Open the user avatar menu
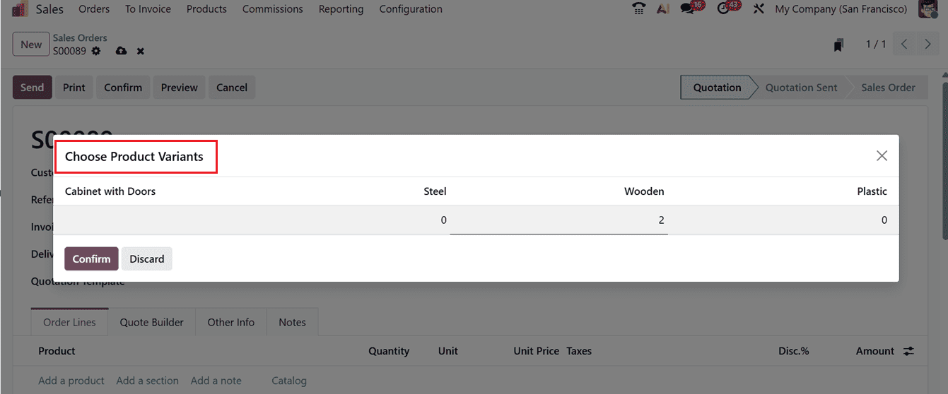The width and height of the screenshot is (948, 394). click(x=928, y=9)
